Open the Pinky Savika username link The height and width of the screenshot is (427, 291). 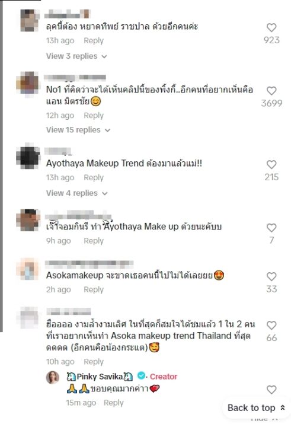coord(100,377)
